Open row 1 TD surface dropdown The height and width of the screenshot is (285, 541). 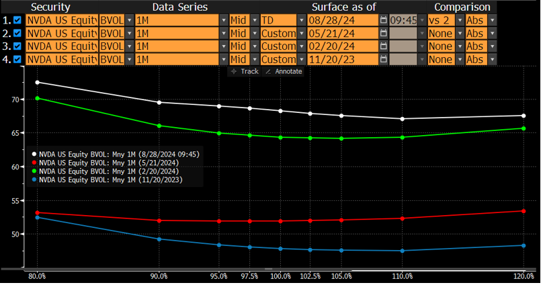(302, 20)
